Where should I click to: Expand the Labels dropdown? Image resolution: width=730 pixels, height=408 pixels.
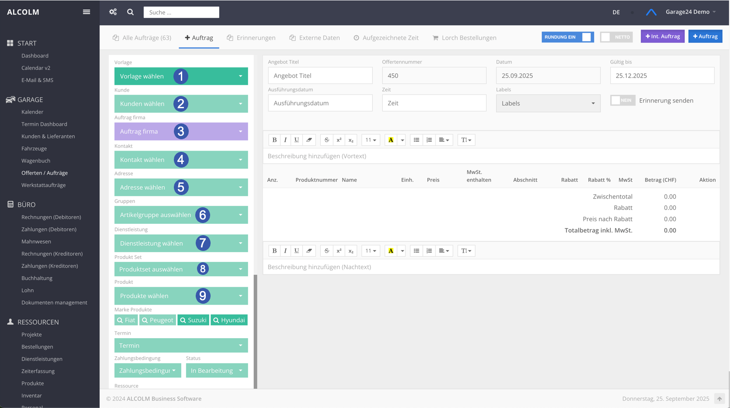(x=548, y=103)
